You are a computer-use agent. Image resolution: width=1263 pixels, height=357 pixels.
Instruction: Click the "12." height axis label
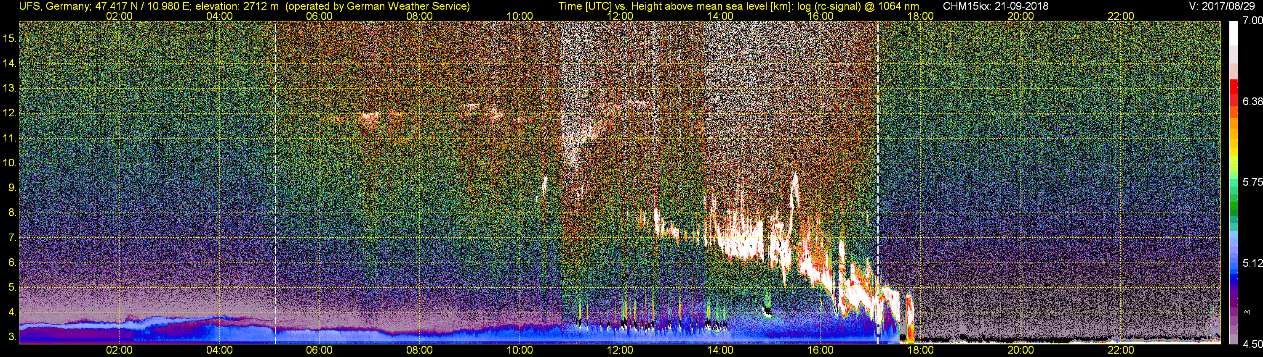pos(9,113)
